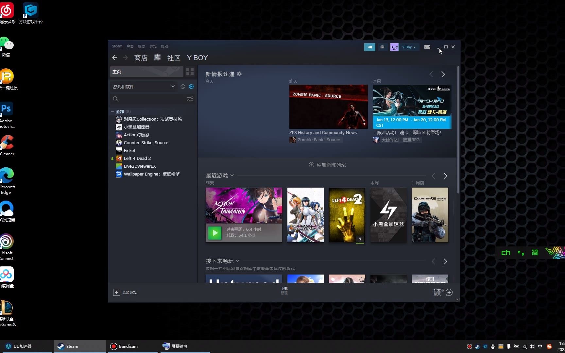The height and width of the screenshot is (353, 565).
Task: Open downloads via 下载 管理 link
Action: pyautogui.click(x=284, y=290)
